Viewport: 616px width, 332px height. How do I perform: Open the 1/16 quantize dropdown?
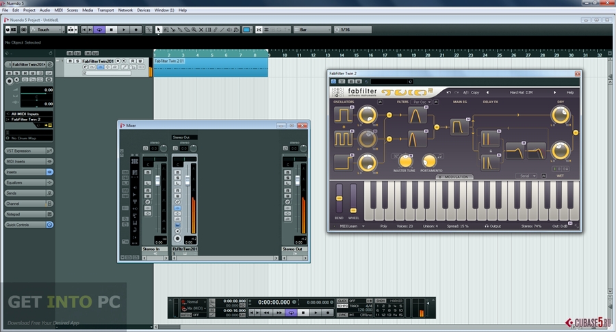pos(352,29)
